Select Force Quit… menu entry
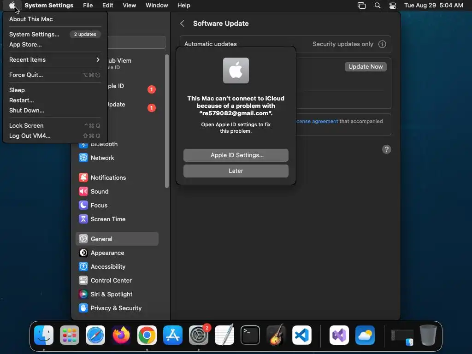This screenshot has height=354, width=472. coord(55,75)
